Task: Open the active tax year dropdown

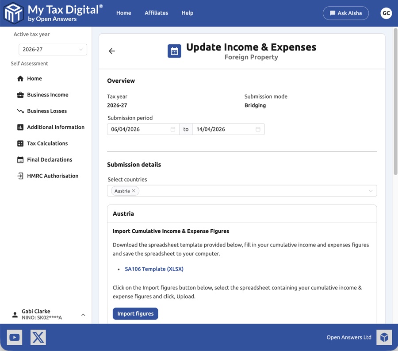Action: (x=52, y=50)
